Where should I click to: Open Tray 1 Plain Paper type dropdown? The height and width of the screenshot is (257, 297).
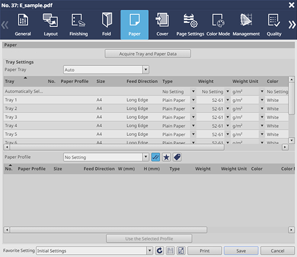pyautogui.click(x=193, y=100)
